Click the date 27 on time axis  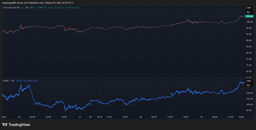[91, 117]
